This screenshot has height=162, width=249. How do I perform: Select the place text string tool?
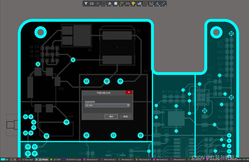(x=157, y=3)
